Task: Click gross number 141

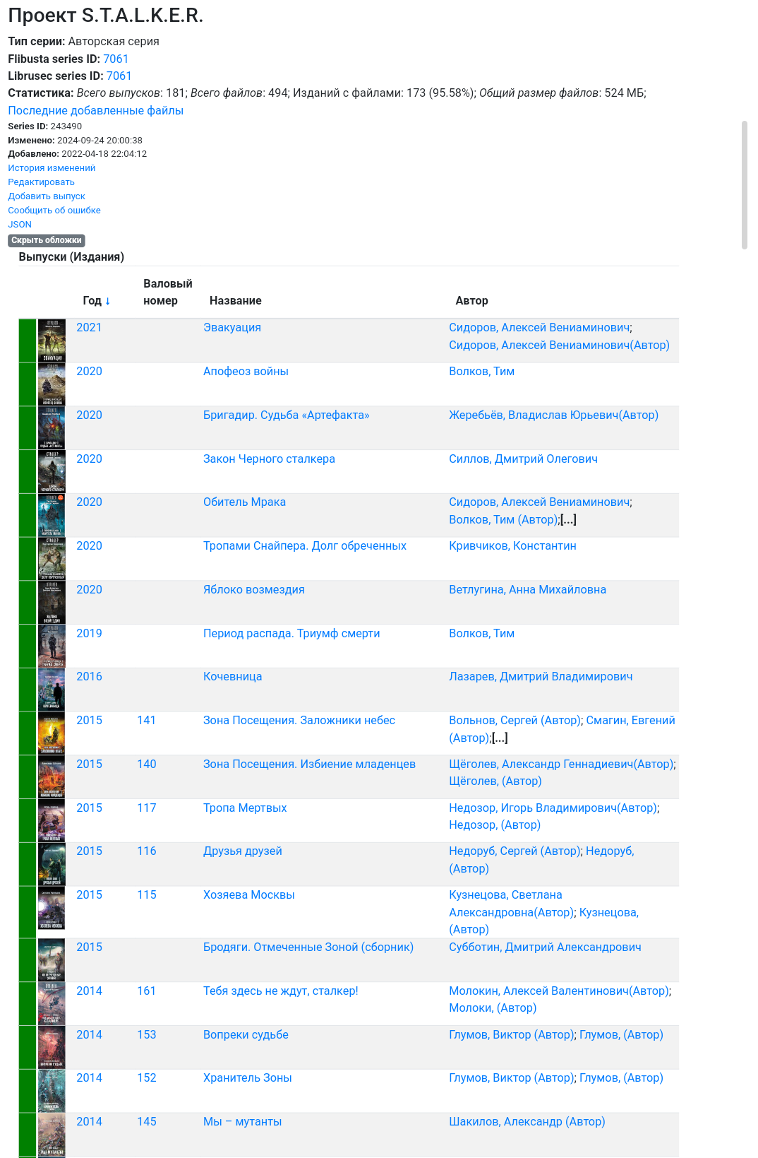Action: click(x=146, y=721)
